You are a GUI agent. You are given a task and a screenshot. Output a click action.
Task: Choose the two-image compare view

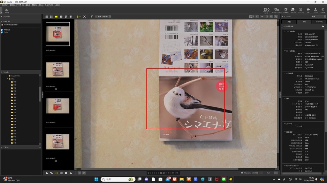tap(61, 17)
